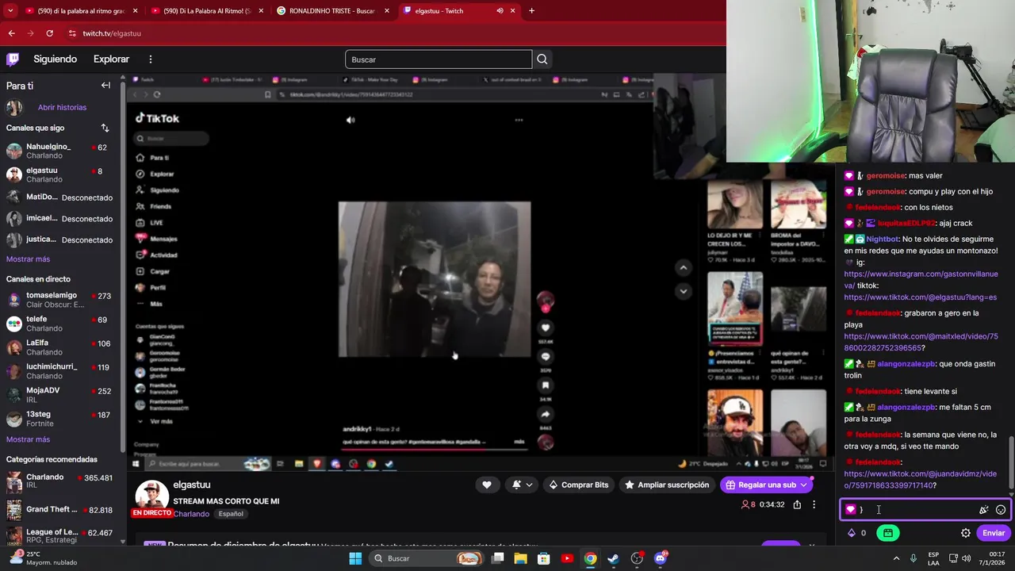The height and width of the screenshot is (571, 1015).
Task: Click the heart follow button under stream
Action: 487,485
